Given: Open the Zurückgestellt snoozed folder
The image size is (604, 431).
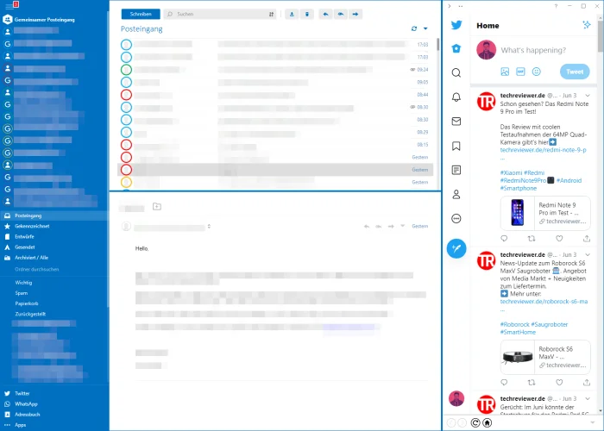Looking at the screenshot, I should pos(30,314).
